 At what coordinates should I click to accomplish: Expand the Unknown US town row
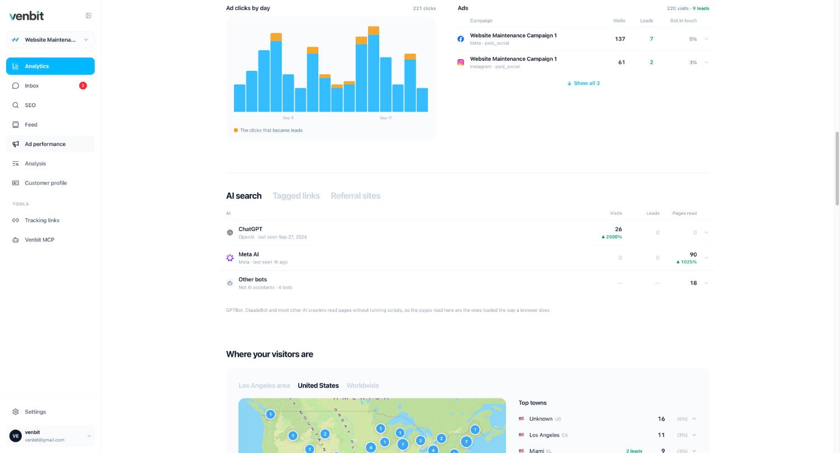click(694, 419)
